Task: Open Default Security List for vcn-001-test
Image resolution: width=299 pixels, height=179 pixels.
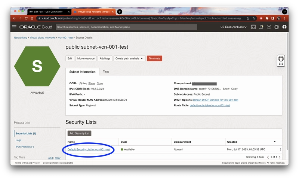Action: tap(89, 149)
